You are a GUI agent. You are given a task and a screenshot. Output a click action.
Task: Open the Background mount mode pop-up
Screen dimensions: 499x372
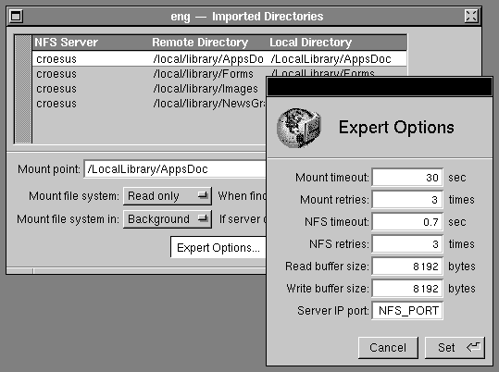[168, 219]
